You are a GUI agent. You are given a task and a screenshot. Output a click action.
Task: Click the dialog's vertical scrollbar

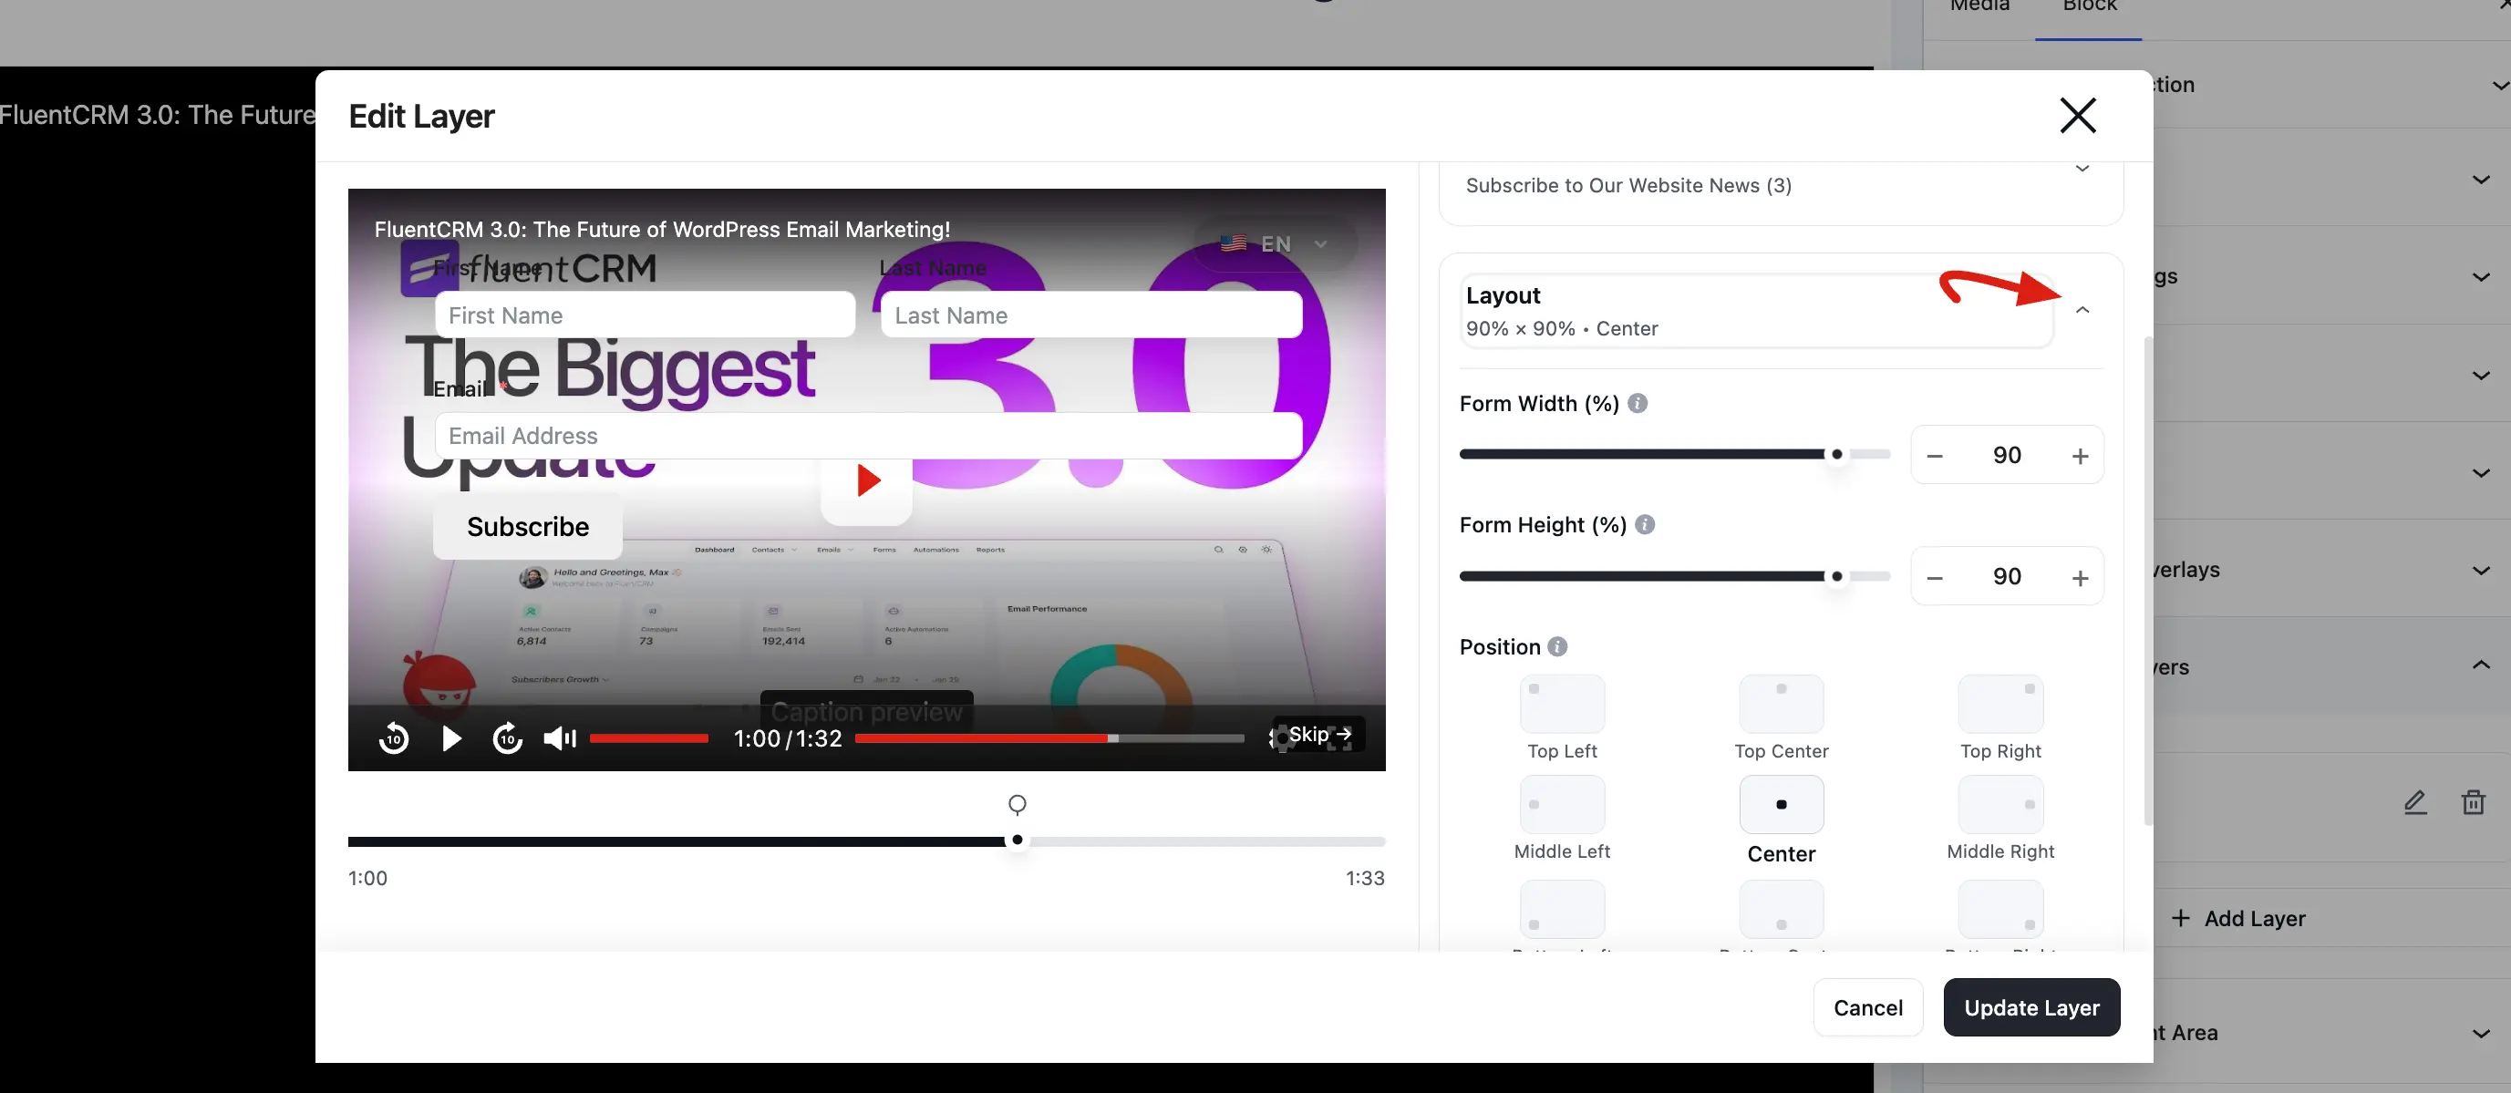pos(2147,581)
